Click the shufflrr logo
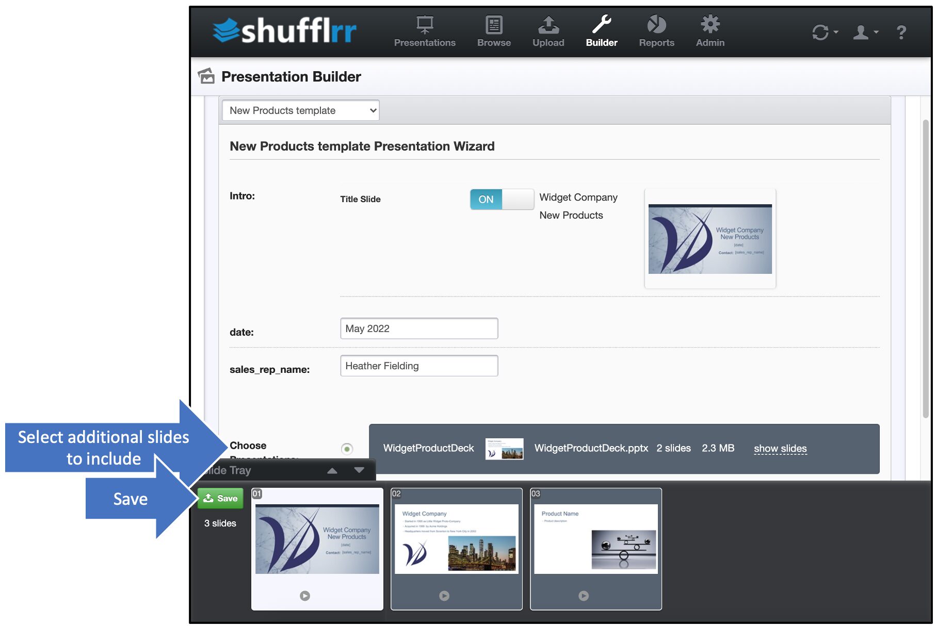Image resolution: width=936 pixels, height=626 pixels. pos(284,31)
